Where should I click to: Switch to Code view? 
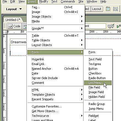tap(14, 26)
